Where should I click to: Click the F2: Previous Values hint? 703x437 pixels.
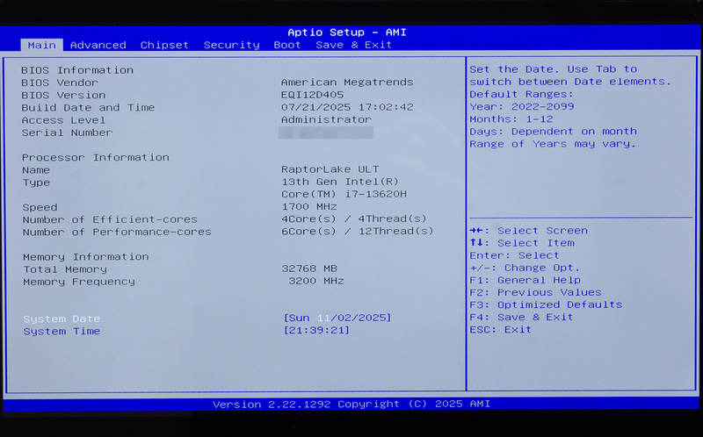pos(535,292)
